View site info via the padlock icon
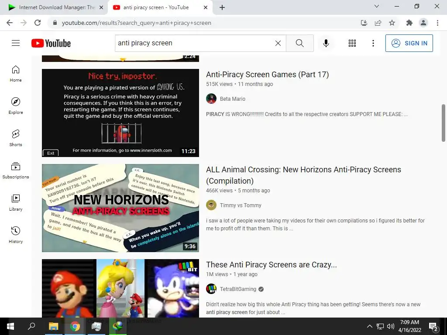Viewport: 447px width, 335px height. click(55, 23)
